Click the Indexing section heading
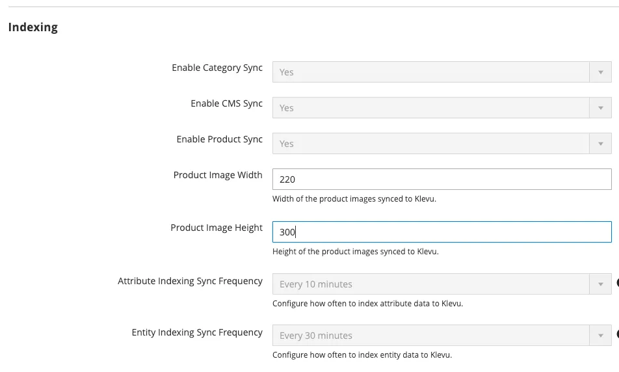This screenshot has width=619, height=372. click(x=33, y=27)
